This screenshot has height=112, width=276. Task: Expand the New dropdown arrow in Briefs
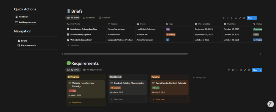[255, 18]
